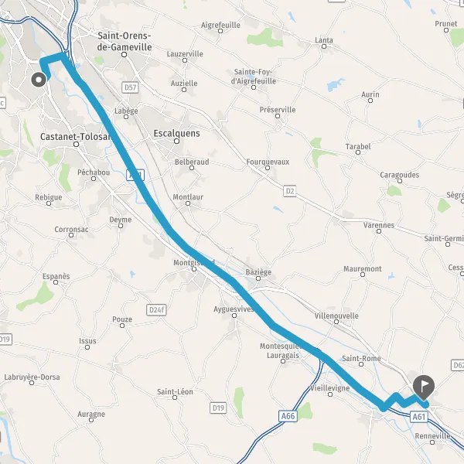Screen dimensions: 464x464
Task: Click the Fourquevaux town label
Action: point(268,162)
